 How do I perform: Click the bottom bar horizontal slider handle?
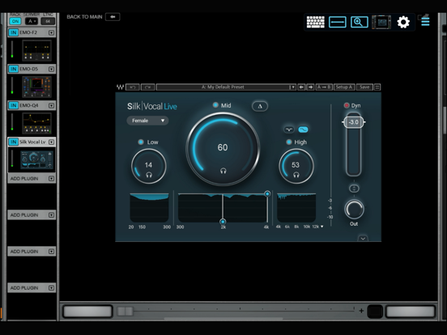pos(125,311)
